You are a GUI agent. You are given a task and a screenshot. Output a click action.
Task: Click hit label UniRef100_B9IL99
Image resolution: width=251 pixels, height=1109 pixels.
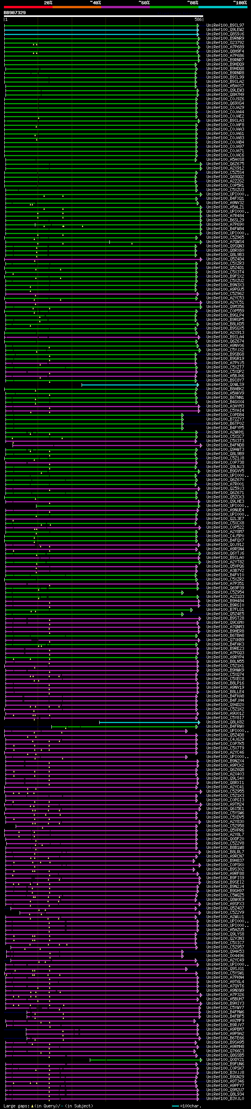pos(225,78)
